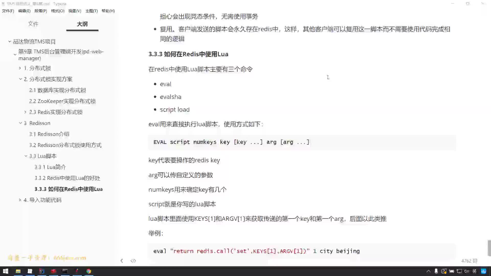491x276 pixels.
Task: Click the line key代表要操作的redis key
Action: 184,160
